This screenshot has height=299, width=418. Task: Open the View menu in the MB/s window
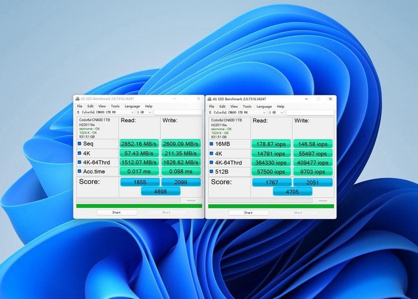(102, 106)
